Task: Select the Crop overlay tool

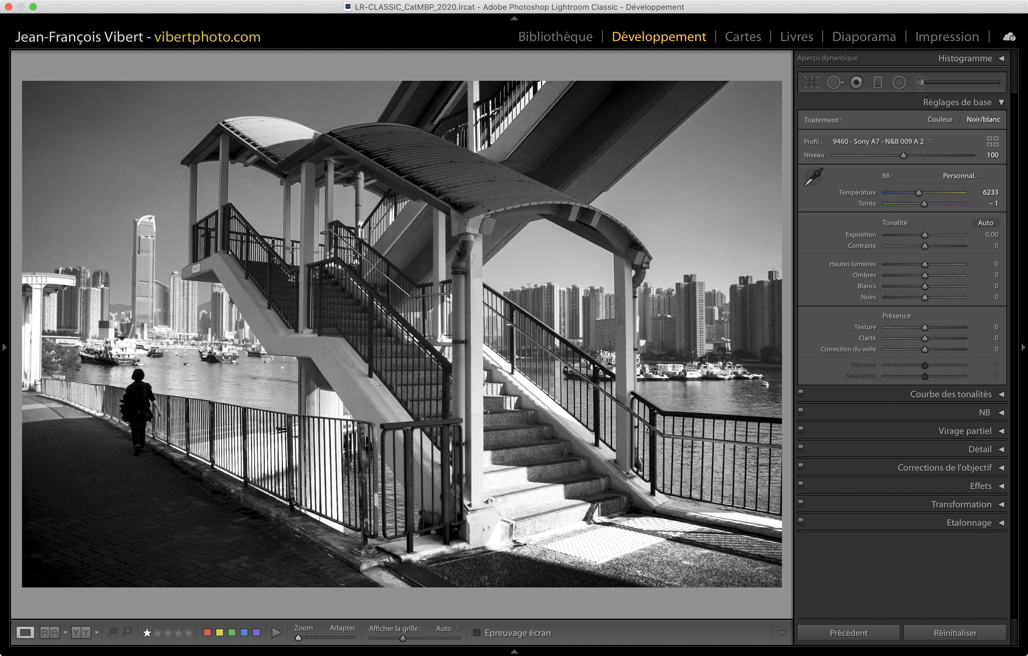Action: [x=812, y=82]
